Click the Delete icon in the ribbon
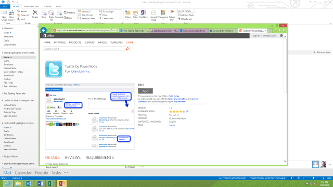333x187 pixels. 35,14
